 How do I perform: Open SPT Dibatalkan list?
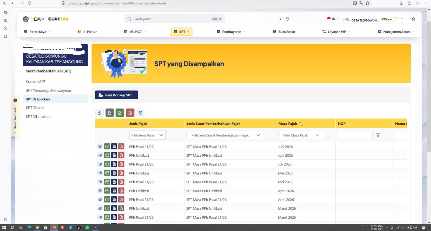pyautogui.click(x=55, y=117)
